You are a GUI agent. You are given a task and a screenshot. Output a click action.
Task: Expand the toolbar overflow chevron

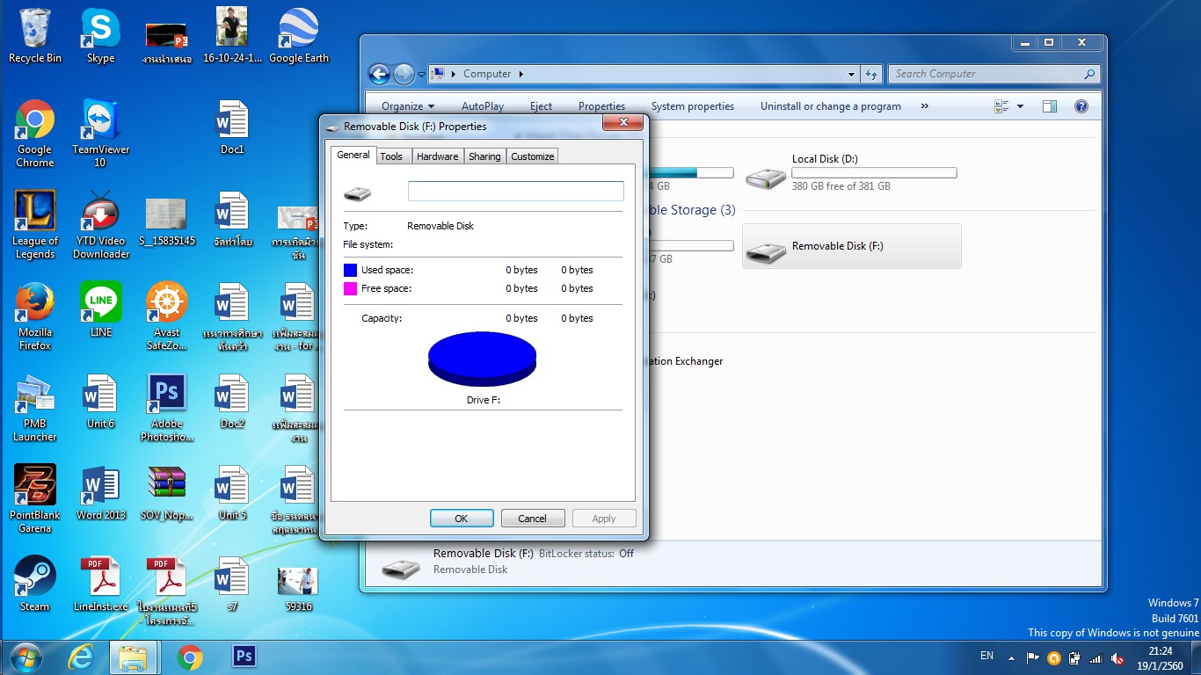pyautogui.click(x=924, y=106)
